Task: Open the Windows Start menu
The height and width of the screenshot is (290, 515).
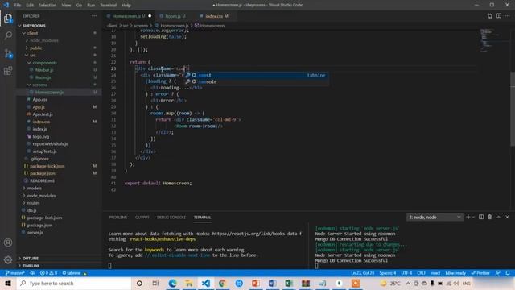Action: click(8, 283)
